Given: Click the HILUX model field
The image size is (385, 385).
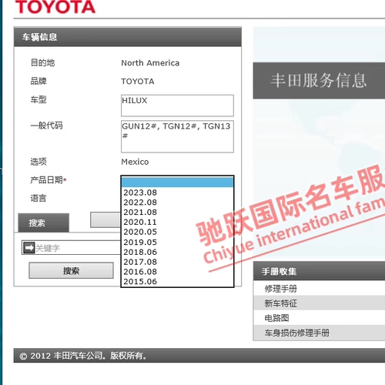Looking at the screenshot, I should pos(177,105).
